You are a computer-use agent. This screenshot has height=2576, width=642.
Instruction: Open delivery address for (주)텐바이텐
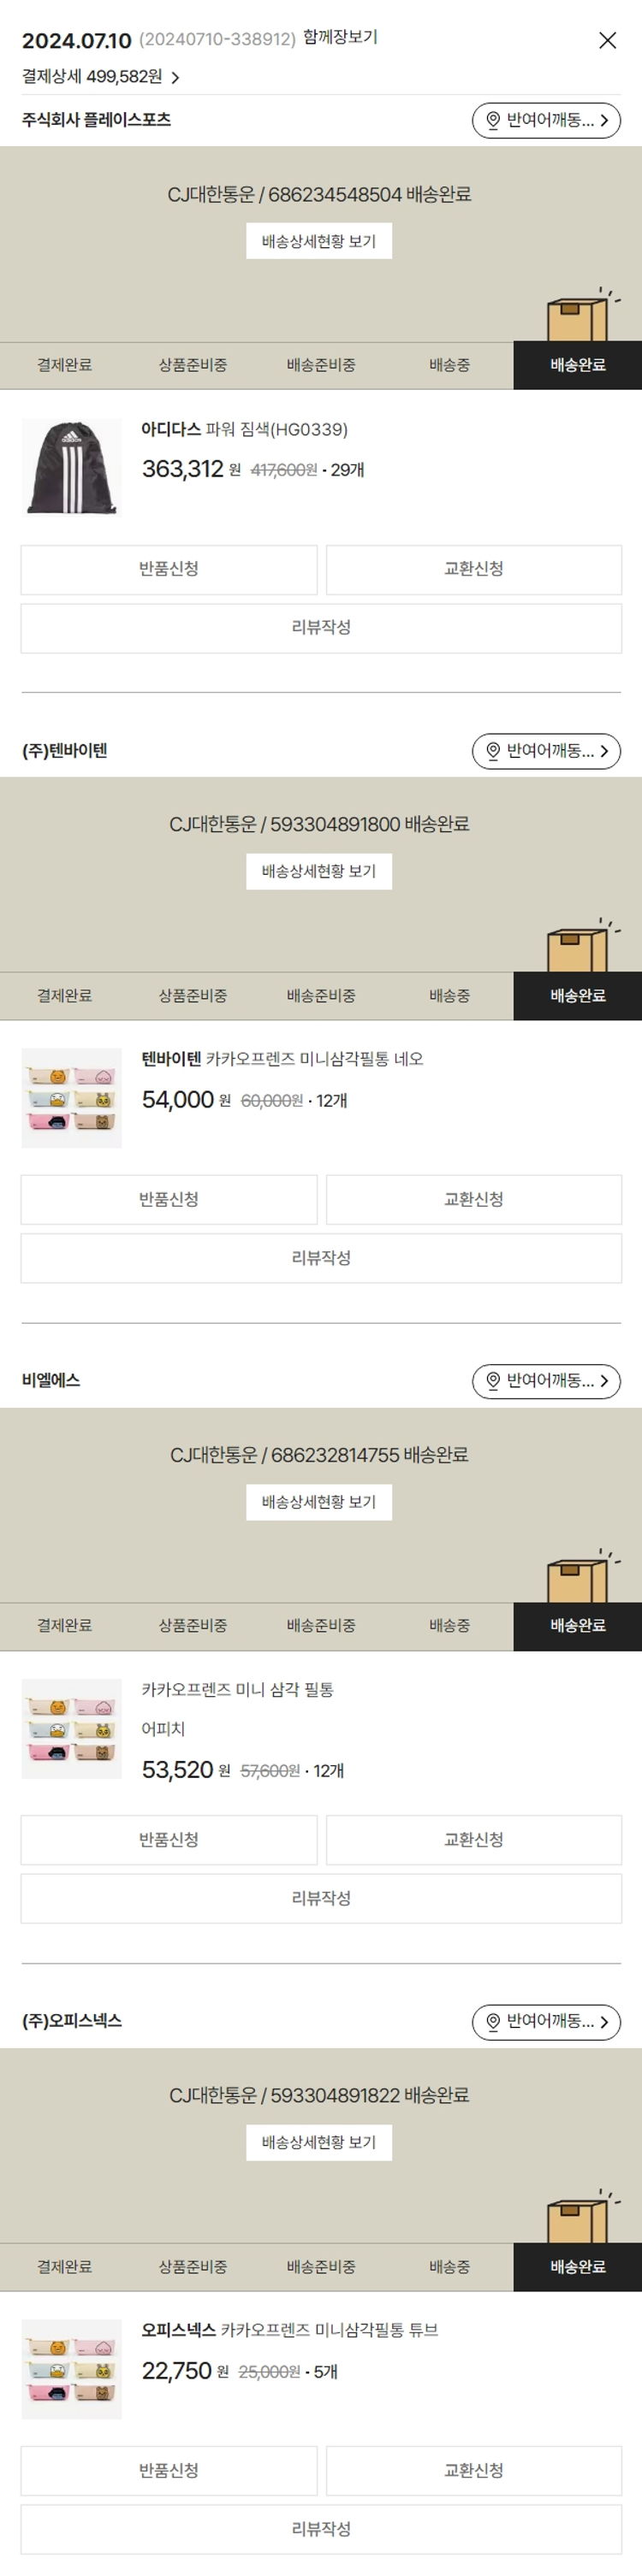(x=546, y=751)
